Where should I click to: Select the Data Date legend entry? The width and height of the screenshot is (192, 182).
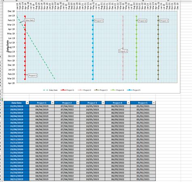point(50,90)
